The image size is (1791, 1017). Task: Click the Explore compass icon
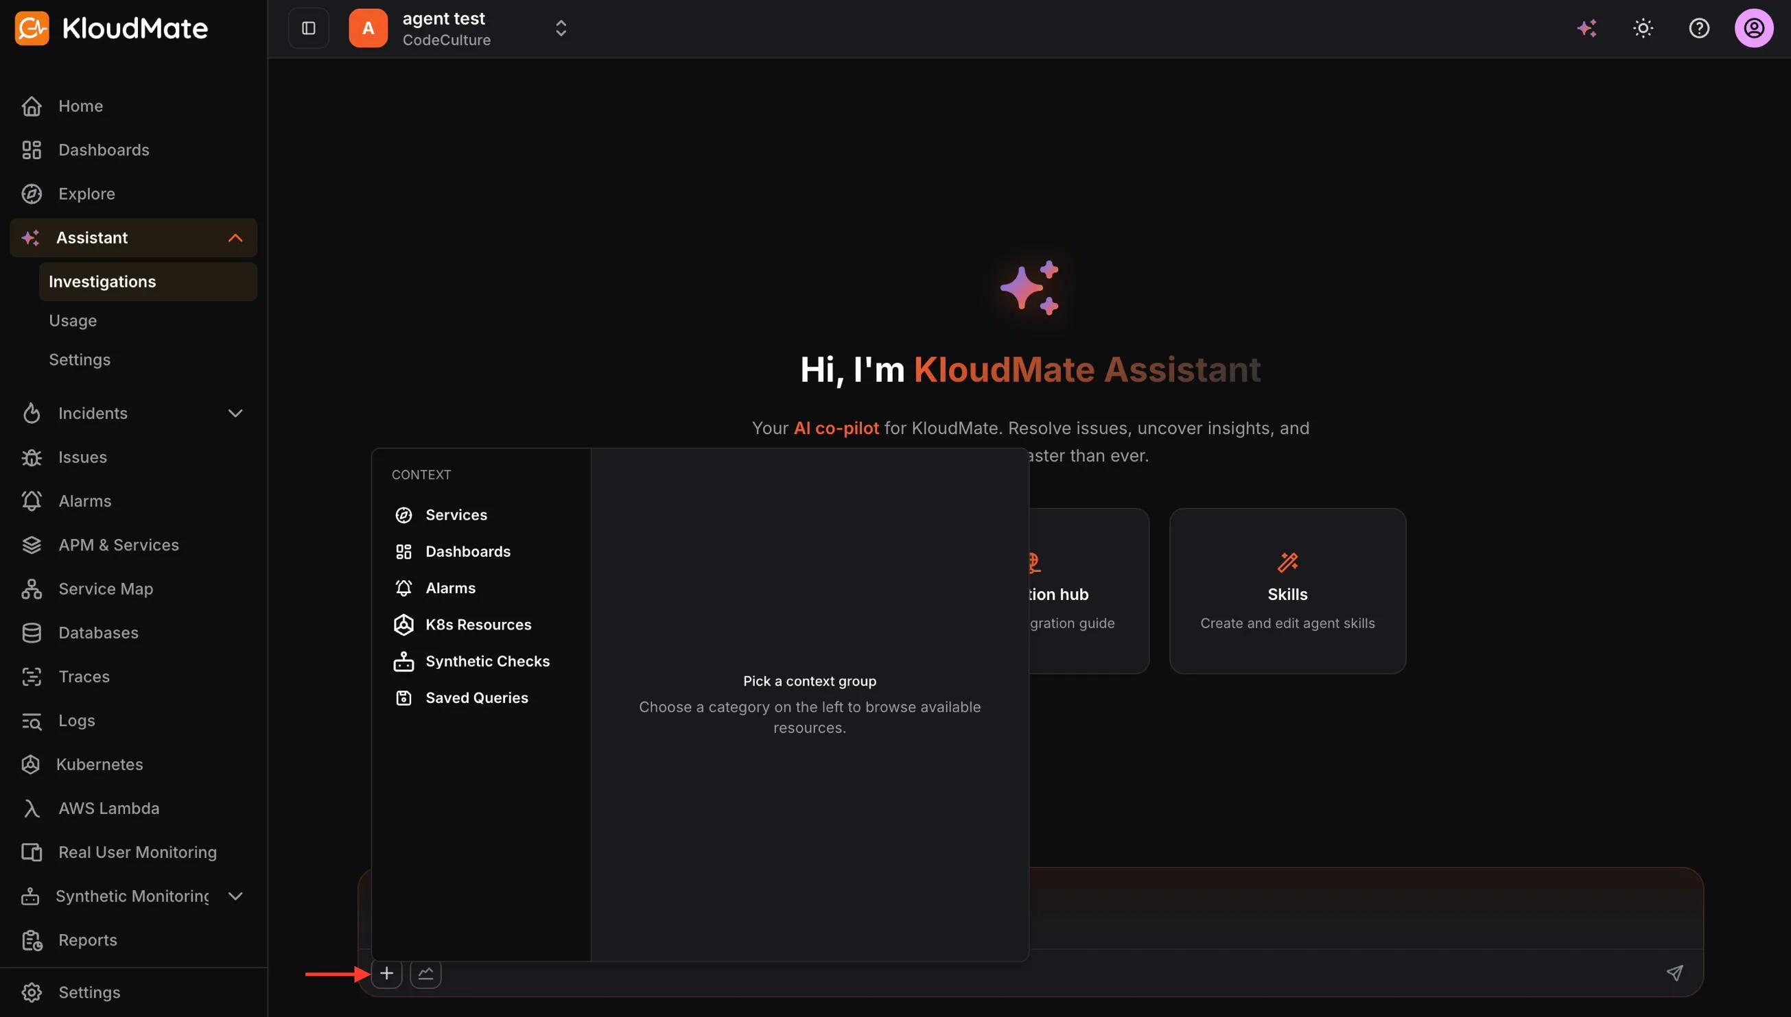(32, 193)
